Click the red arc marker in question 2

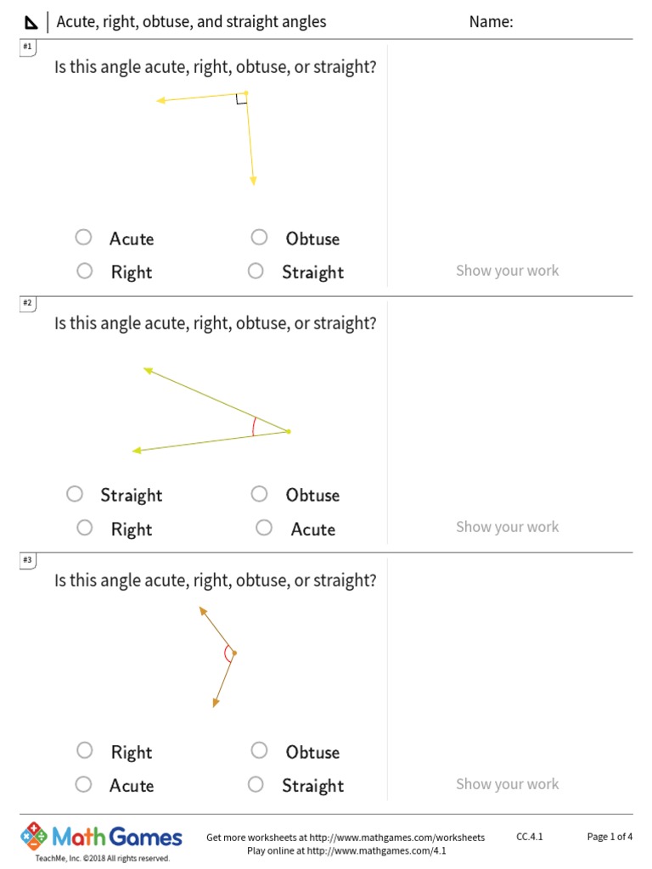254,426
